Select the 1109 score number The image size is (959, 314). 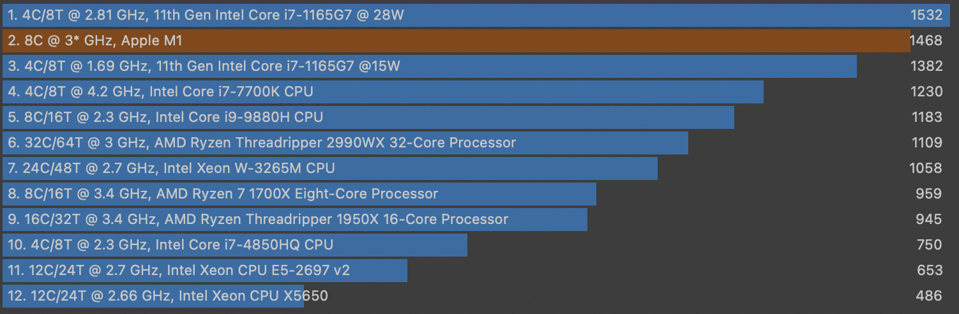coord(926,142)
